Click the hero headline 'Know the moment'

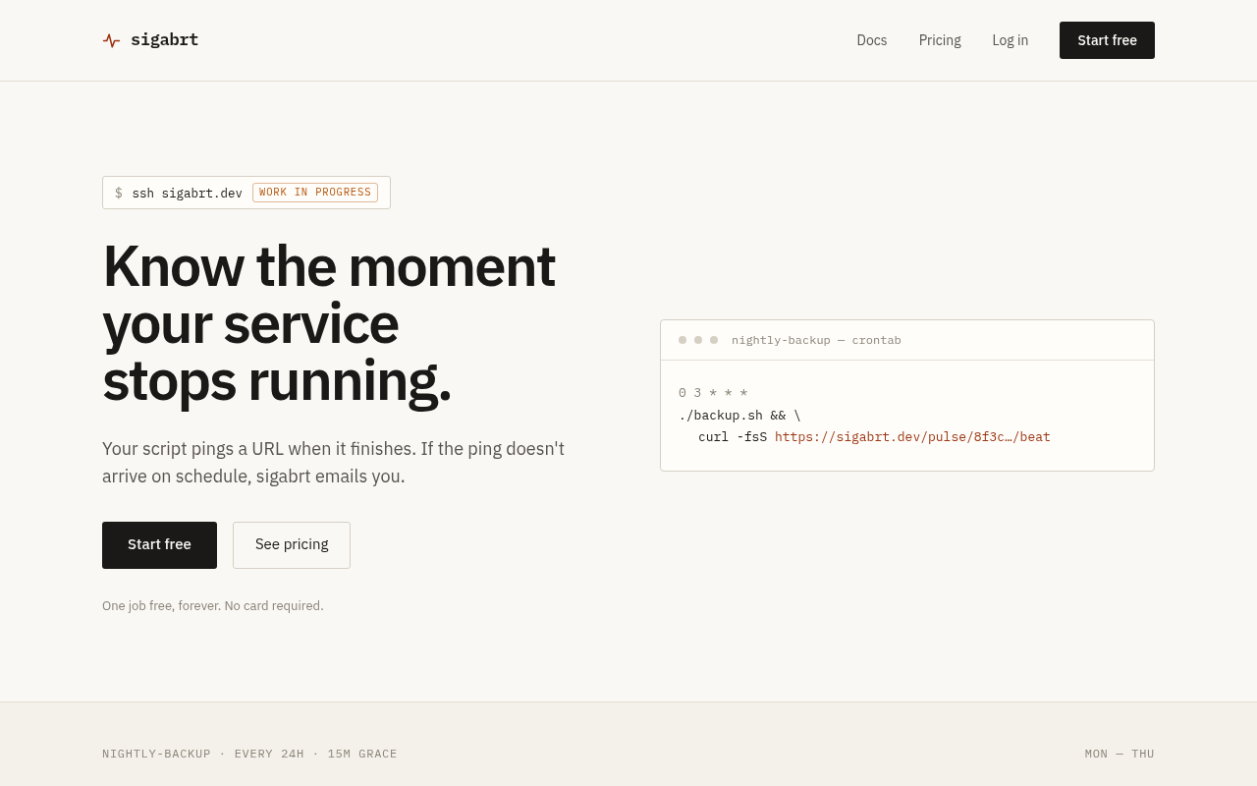pyautogui.click(x=329, y=266)
